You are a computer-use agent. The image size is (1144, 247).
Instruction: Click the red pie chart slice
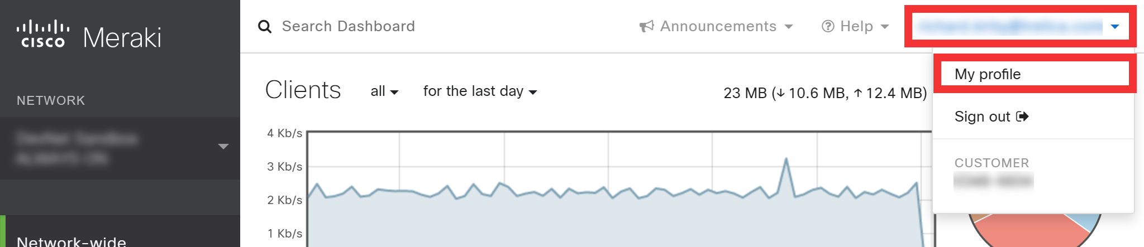1026,231
